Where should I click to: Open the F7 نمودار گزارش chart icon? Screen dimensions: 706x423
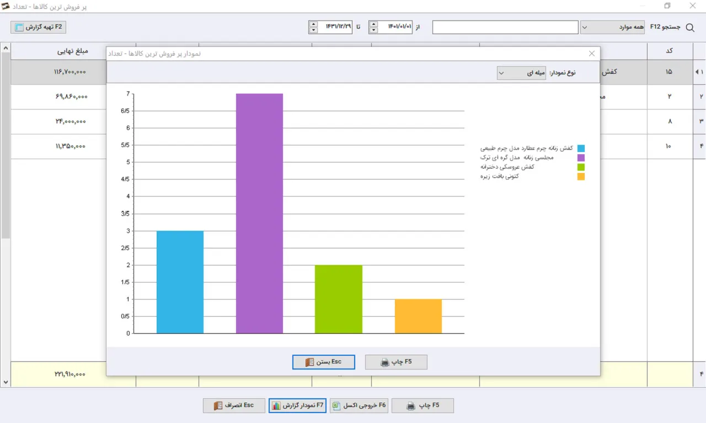pos(276,406)
